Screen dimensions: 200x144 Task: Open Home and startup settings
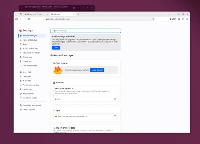(32, 40)
